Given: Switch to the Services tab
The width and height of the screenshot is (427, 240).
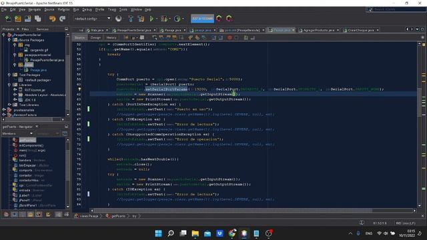Looking at the screenshot, I should tap(42, 29).
